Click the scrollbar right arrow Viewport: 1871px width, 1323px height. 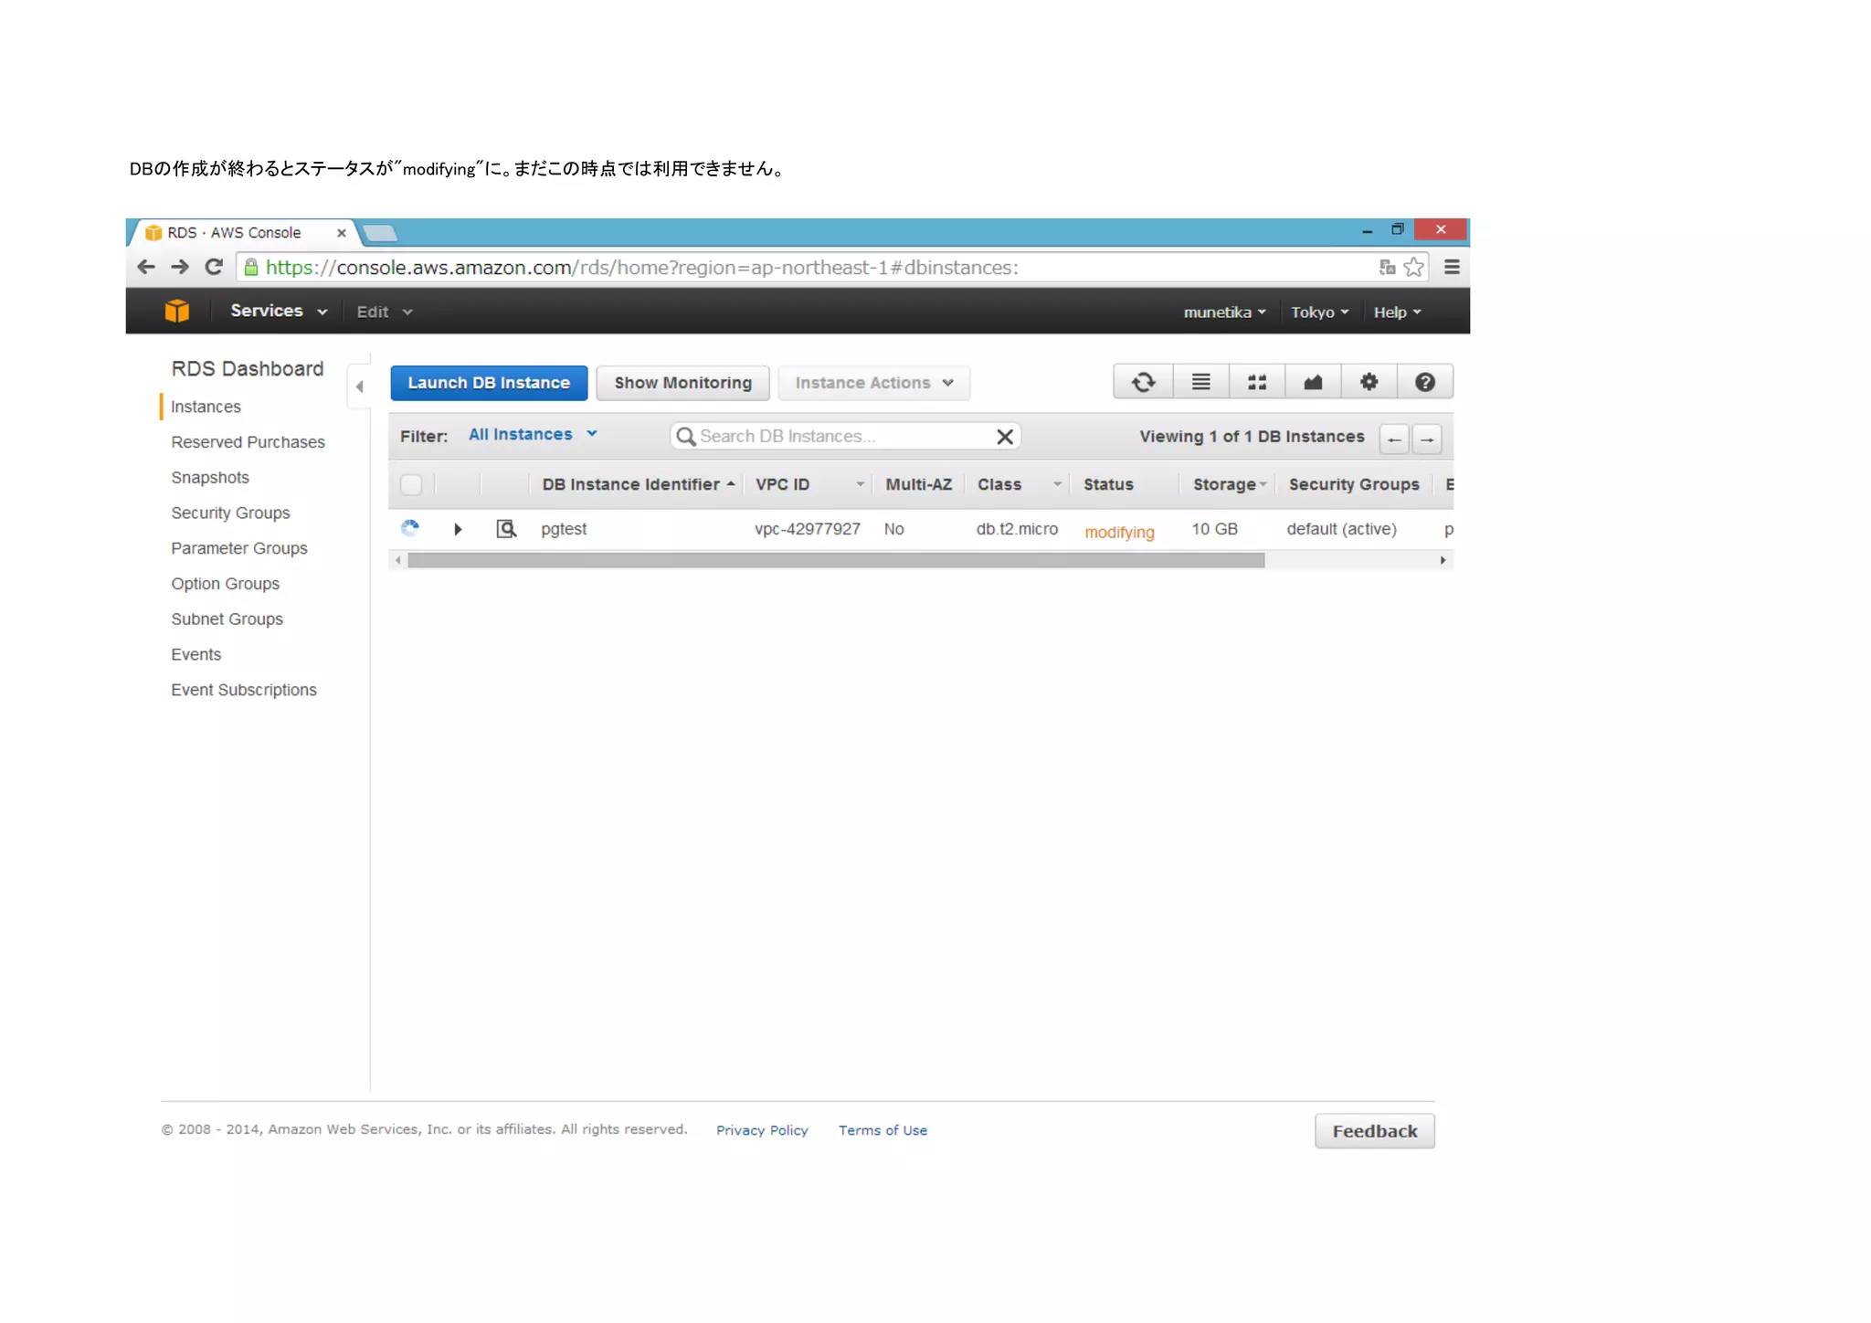(x=1443, y=560)
